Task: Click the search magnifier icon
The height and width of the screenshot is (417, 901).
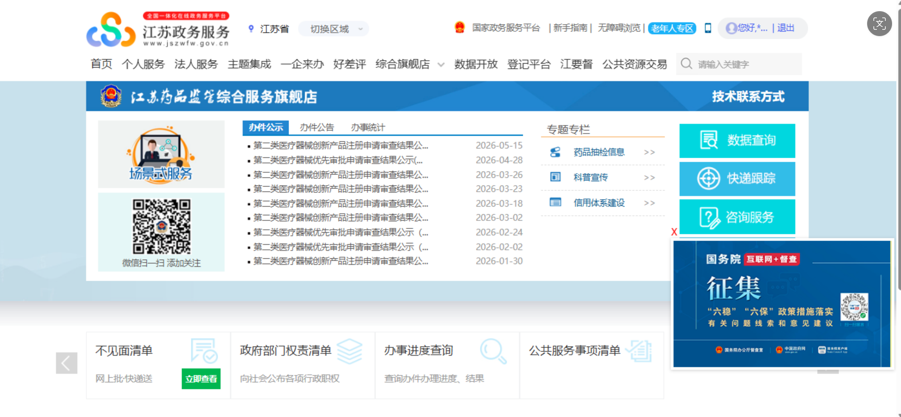Action: click(x=686, y=64)
